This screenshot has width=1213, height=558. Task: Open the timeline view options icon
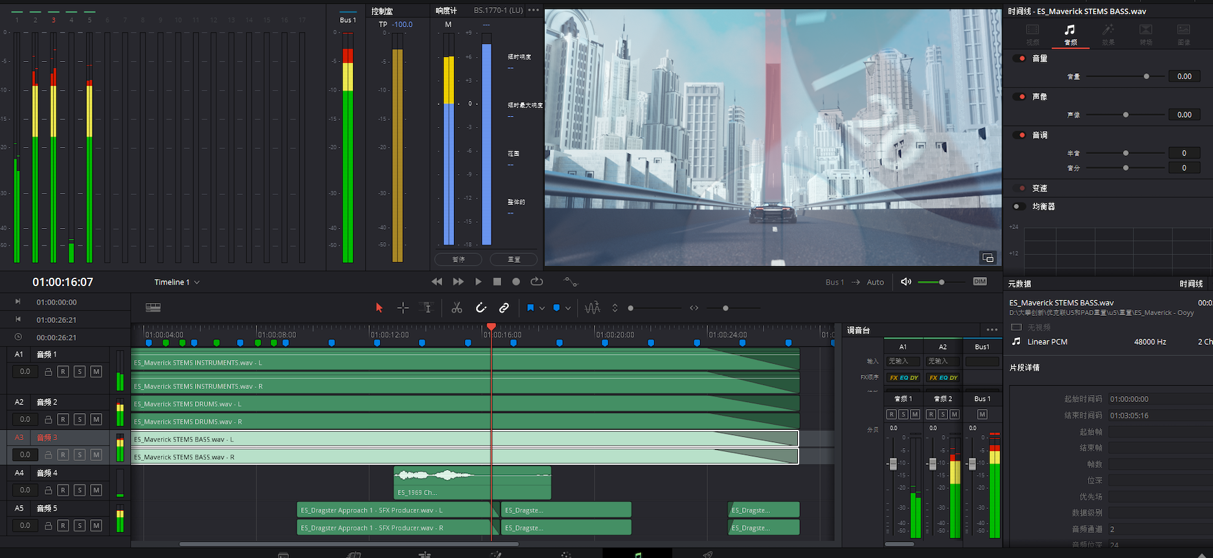click(153, 307)
